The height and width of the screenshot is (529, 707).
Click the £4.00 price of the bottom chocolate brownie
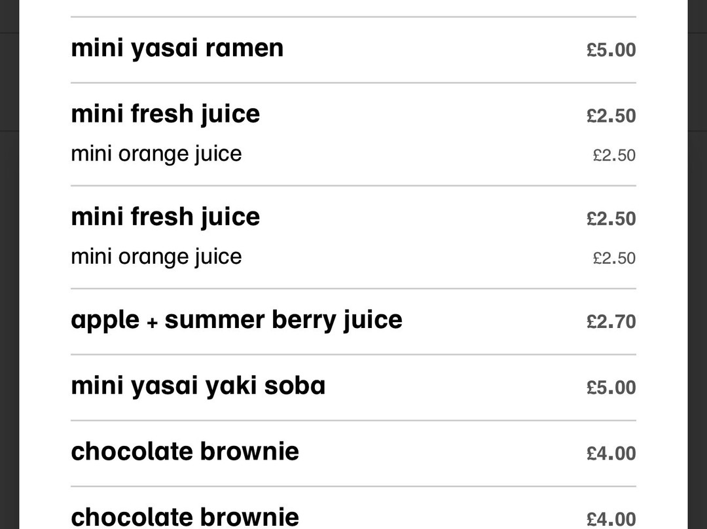tap(611, 519)
